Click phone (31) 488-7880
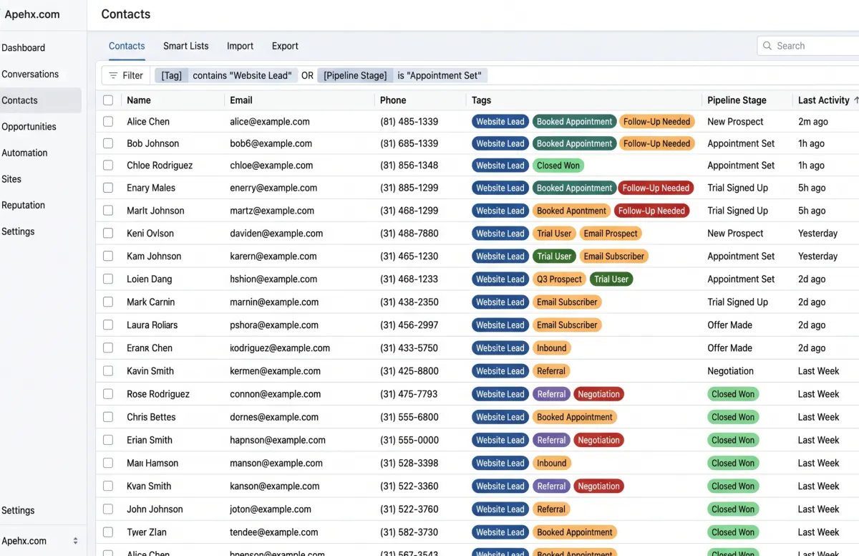 [x=409, y=234]
